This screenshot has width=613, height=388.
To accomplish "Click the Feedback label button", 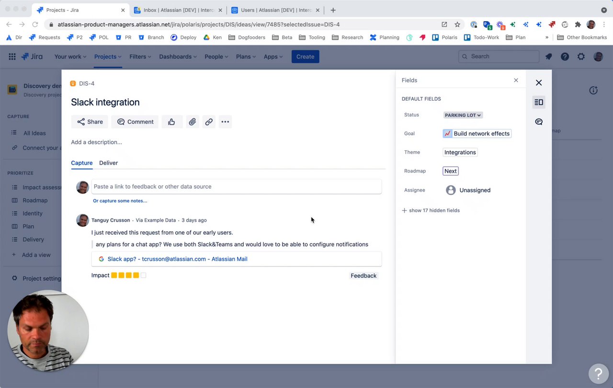I will 363,275.
